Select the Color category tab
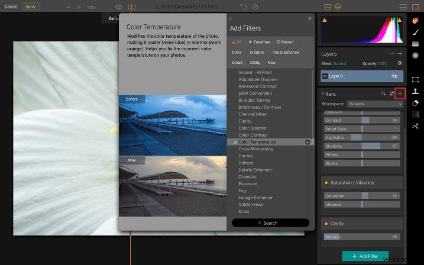This screenshot has height=265, width=424. (x=237, y=53)
